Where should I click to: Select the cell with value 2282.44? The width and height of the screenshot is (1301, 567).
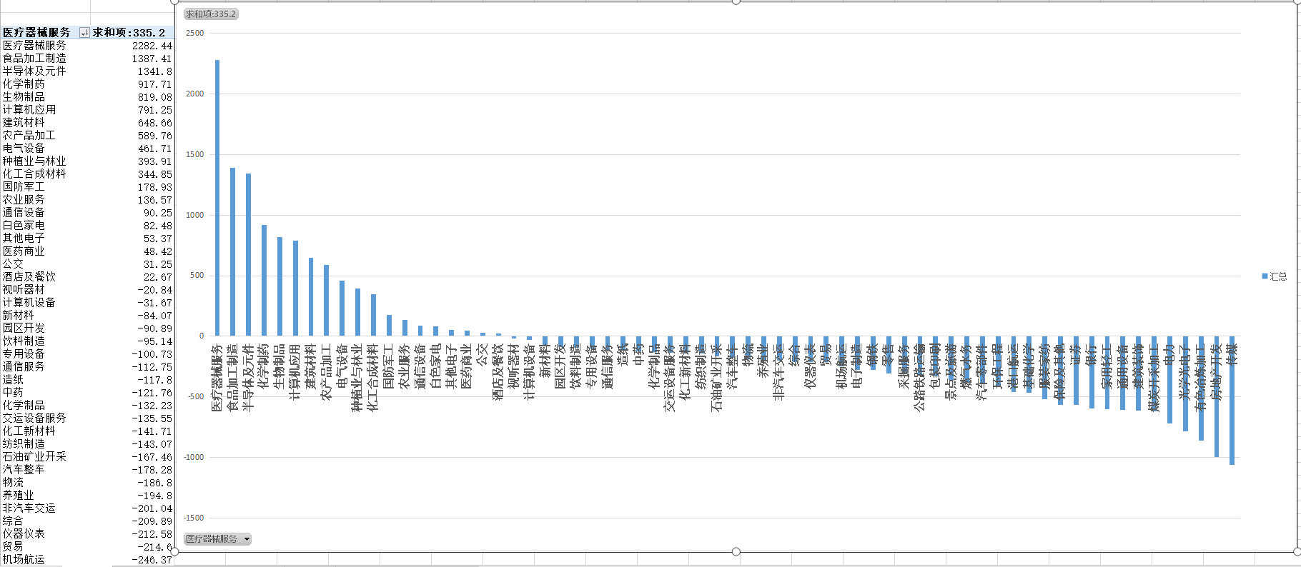tap(152, 46)
